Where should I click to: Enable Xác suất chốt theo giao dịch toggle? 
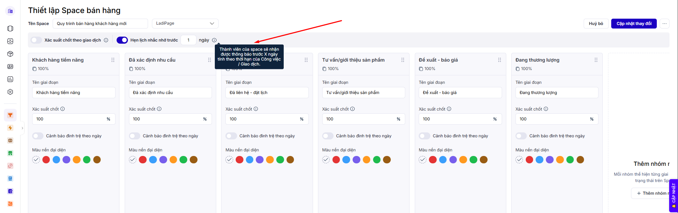point(36,40)
